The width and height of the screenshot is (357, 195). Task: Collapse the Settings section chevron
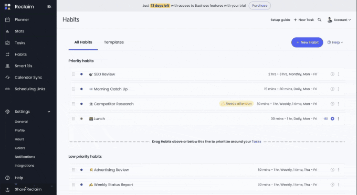click(49, 112)
